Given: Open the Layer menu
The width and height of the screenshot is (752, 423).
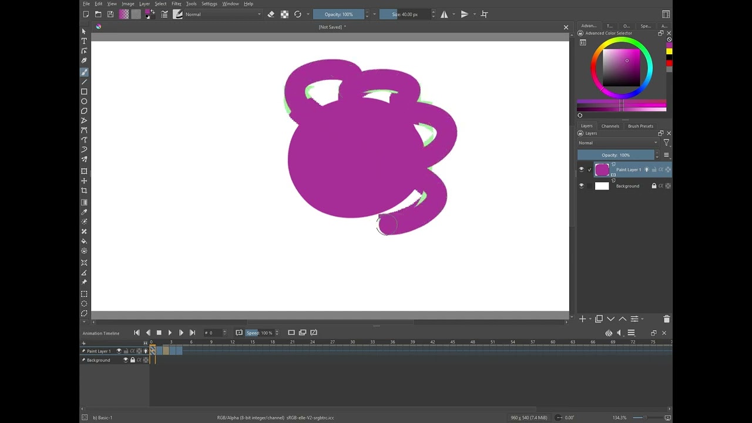Looking at the screenshot, I should 145,4.
